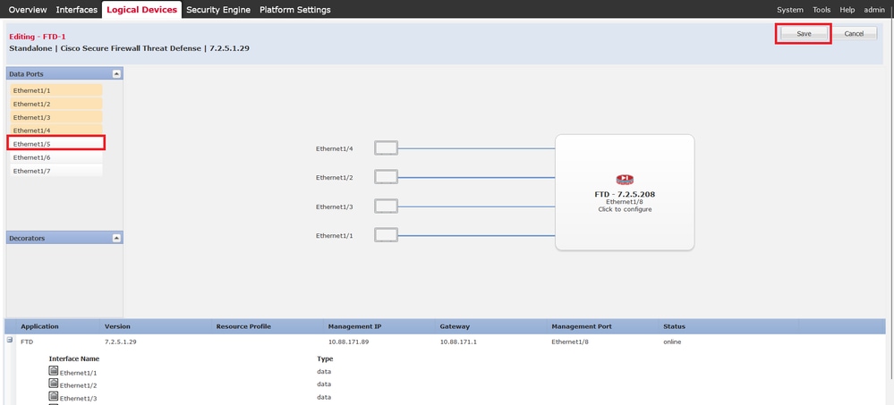Select the Ethernet1/3 port connector box
The height and width of the screenshot is (405, 894).
click(386, 207)
